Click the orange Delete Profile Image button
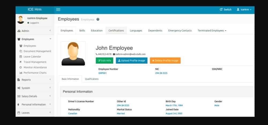This screenshot has width=268, height=125. [x=165, y=60]
